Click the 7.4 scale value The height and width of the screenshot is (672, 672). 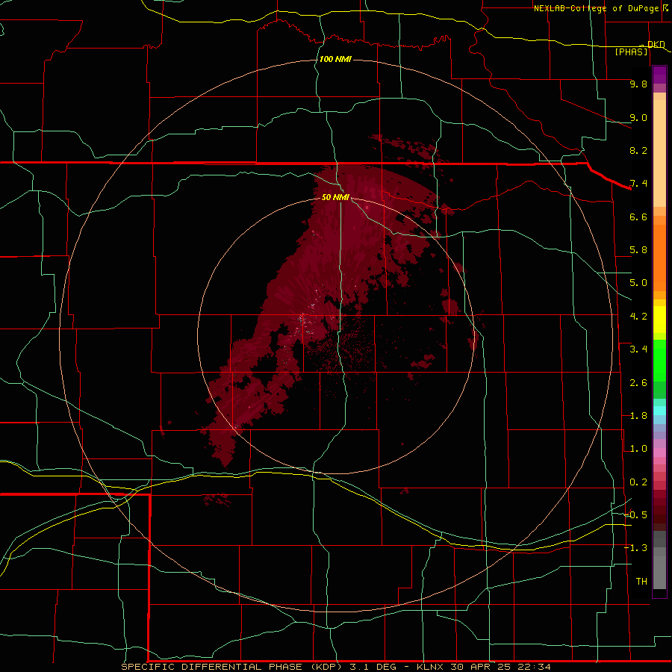[x=638, y=184]
